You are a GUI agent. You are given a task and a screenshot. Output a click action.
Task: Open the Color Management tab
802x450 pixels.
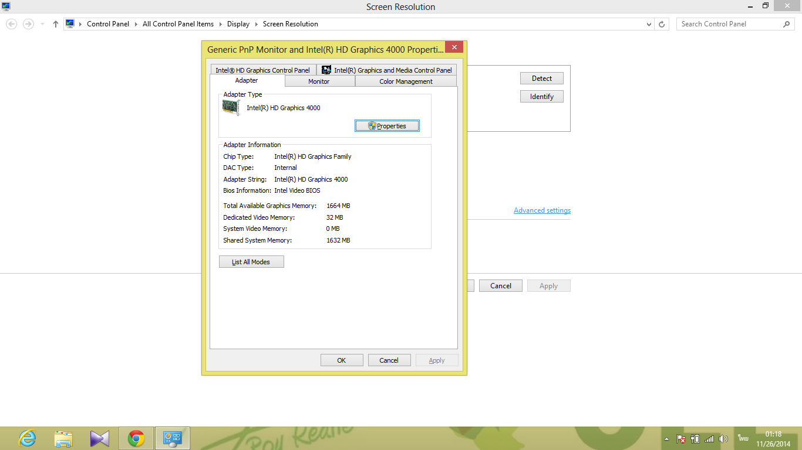[x=406, y=81]
